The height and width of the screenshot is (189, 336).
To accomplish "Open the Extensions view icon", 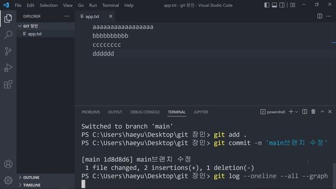I will point(8,84).
